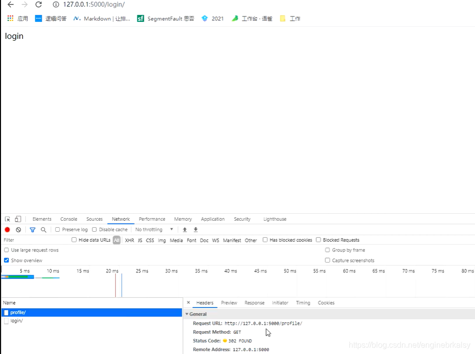This screenshot has height=354, width=475.
Task: Open the Markdown bookmark
Action: click(x=102, y=18)
